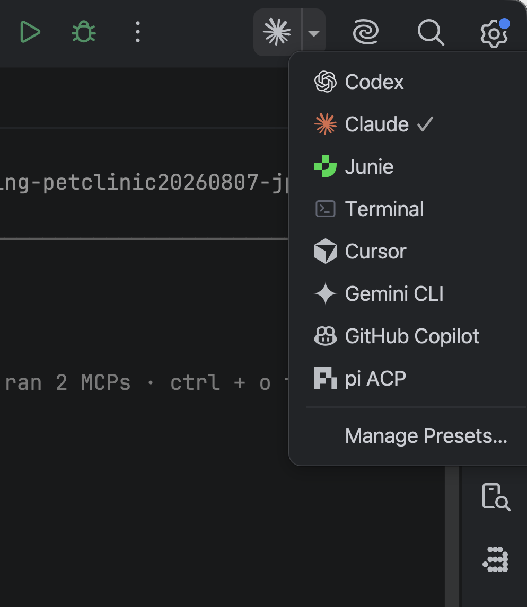Screen dimensions: 527x607
Task: Expand the agent preset dropdown arrow
Action: pos(314,33)
